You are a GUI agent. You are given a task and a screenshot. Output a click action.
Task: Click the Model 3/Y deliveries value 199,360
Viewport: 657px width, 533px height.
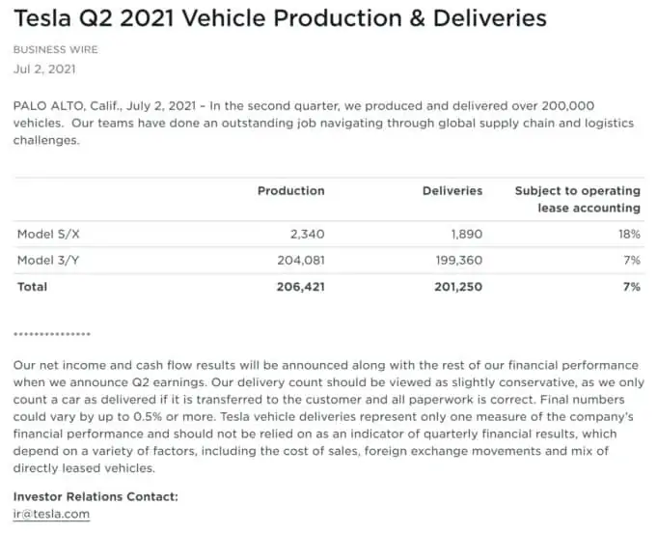[459, 261]
